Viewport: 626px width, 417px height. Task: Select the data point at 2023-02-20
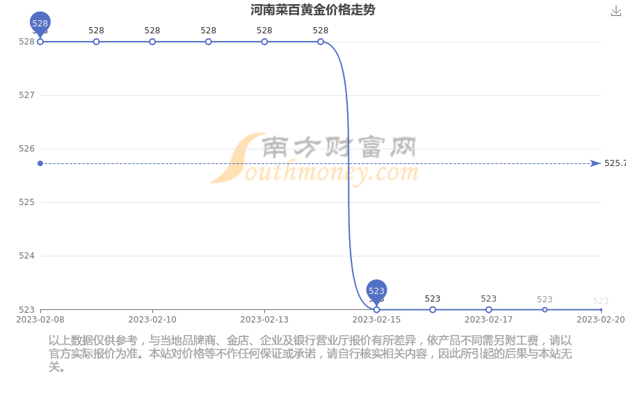coord(601,310)
